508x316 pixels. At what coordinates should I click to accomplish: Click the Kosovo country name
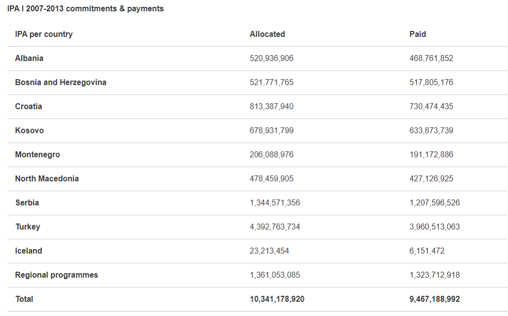[30, 130]
